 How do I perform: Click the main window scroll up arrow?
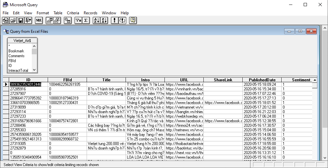pyautogui.click(x=325, y=28)
